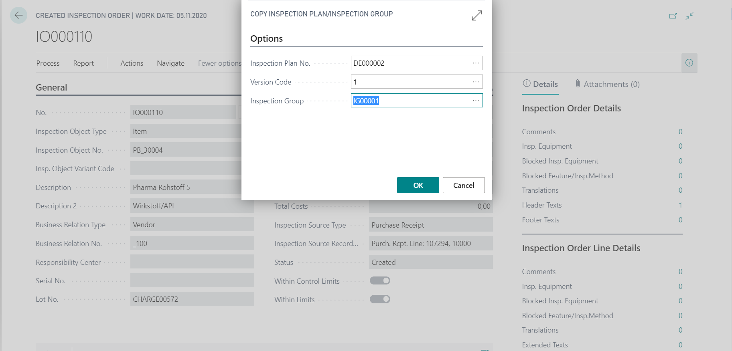Click the Description field Pharma Rohstoff 5
The height and width of the screenshot is (351, 732).
pos(187,187)
